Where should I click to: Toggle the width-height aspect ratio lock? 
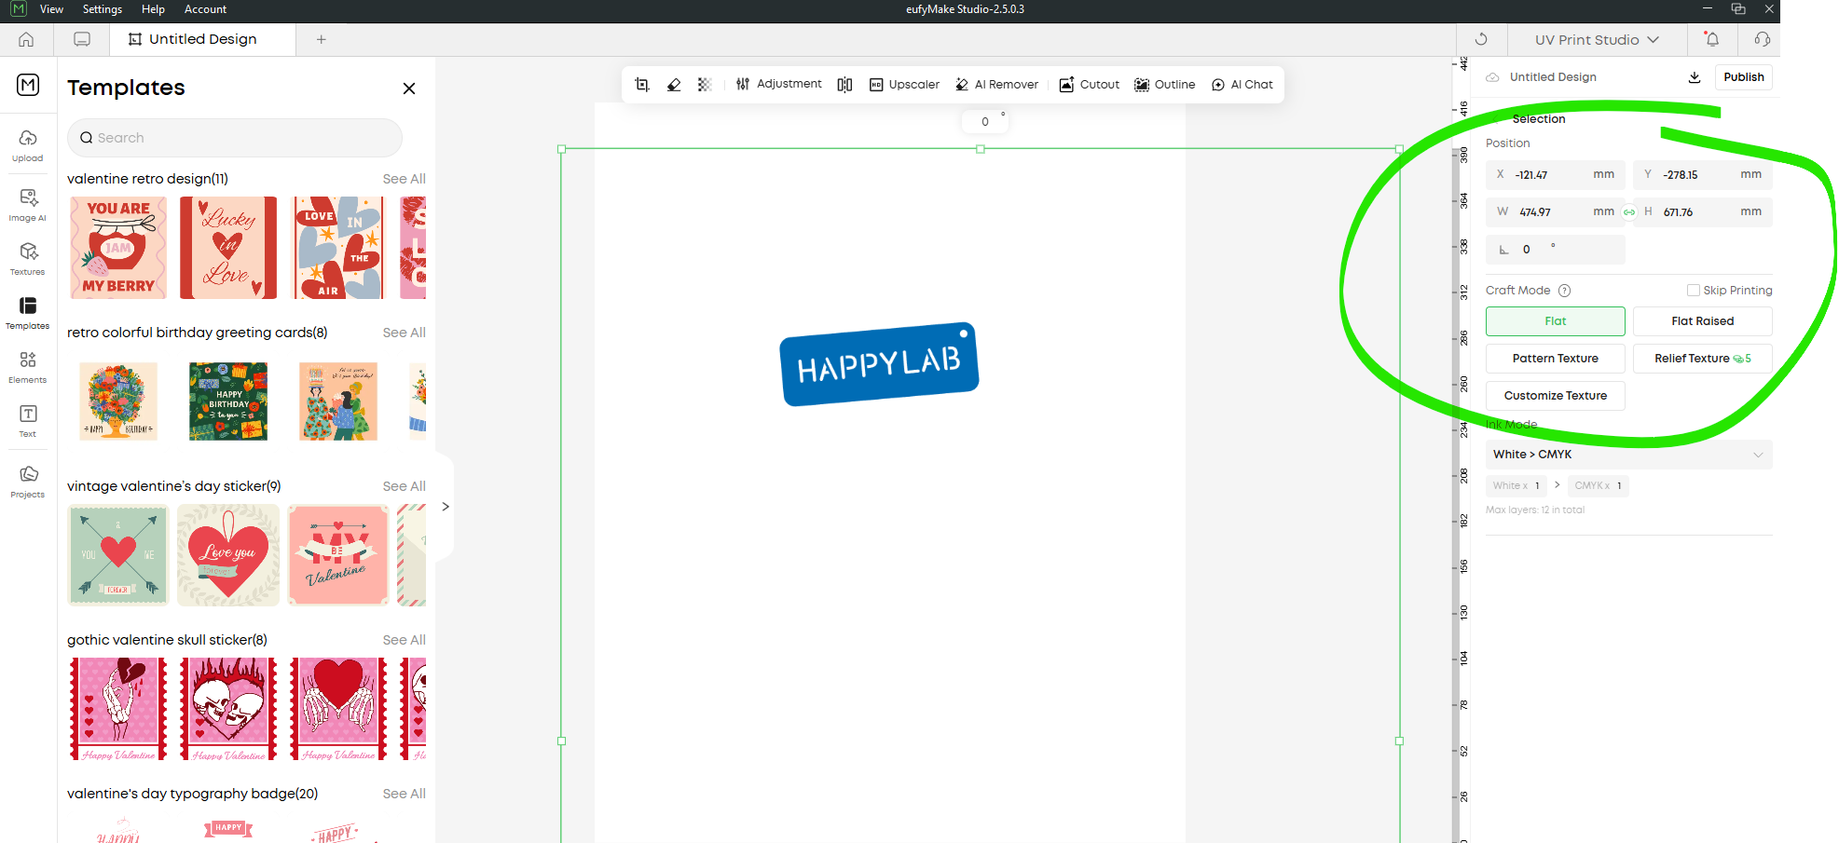click(1629, 212)
